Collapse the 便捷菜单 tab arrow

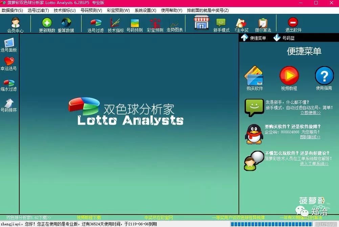(245, 38)
